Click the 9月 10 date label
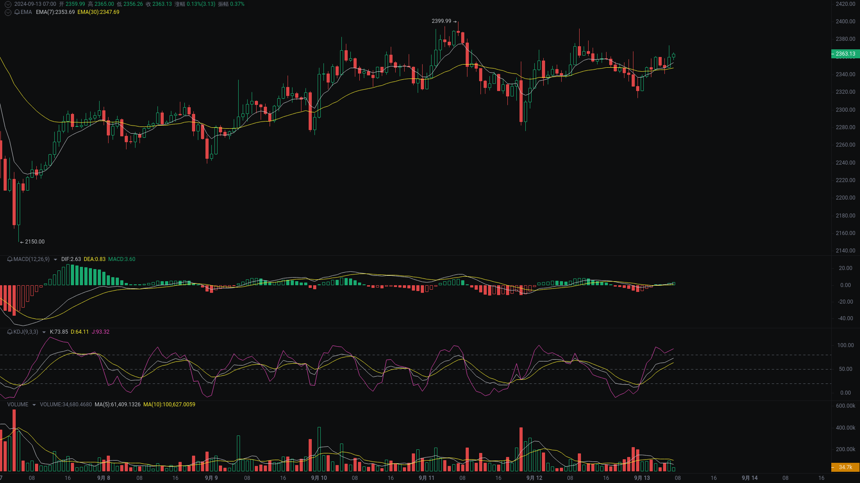This screenshot has width=860, height=483. (x=319, y=478)
